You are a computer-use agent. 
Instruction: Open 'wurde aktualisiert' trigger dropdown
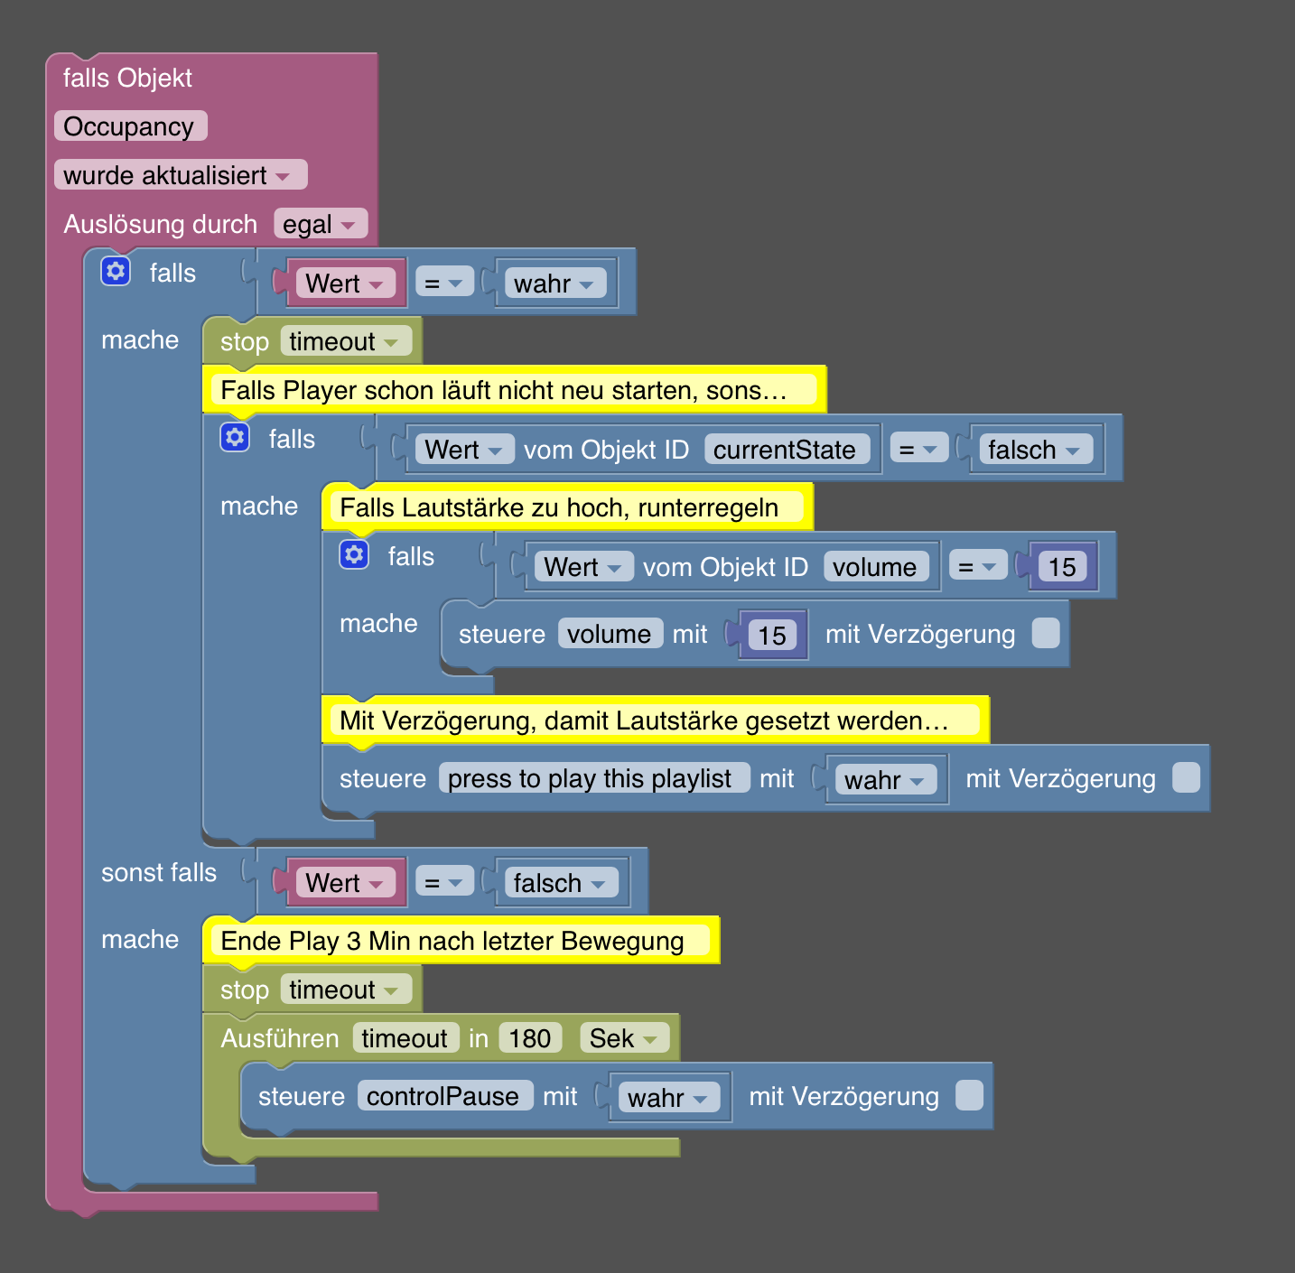point(181,175)
